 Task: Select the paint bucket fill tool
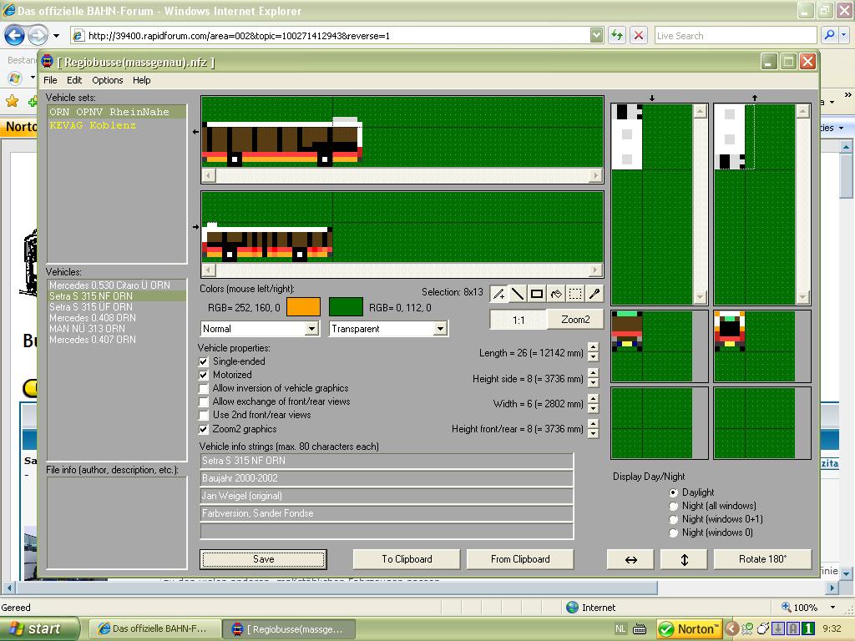[555, 295]
